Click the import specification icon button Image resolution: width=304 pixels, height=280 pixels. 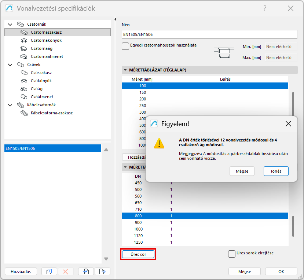[x=86, y=272]
